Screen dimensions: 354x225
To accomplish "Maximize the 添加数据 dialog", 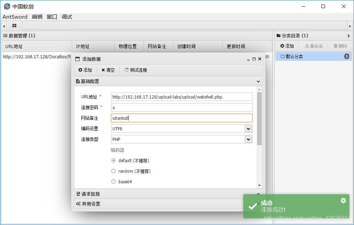I will pyautogui.click(x=254, y=59).
